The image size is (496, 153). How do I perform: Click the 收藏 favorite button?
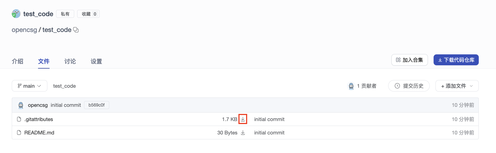coord(88,14)
